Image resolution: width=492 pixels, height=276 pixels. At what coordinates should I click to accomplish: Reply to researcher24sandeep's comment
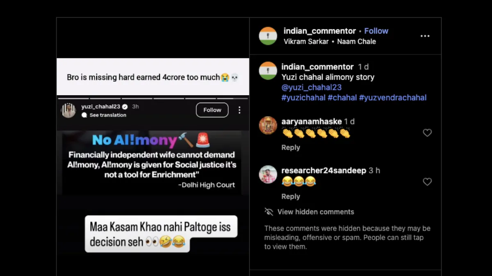[x=291, y=197]
